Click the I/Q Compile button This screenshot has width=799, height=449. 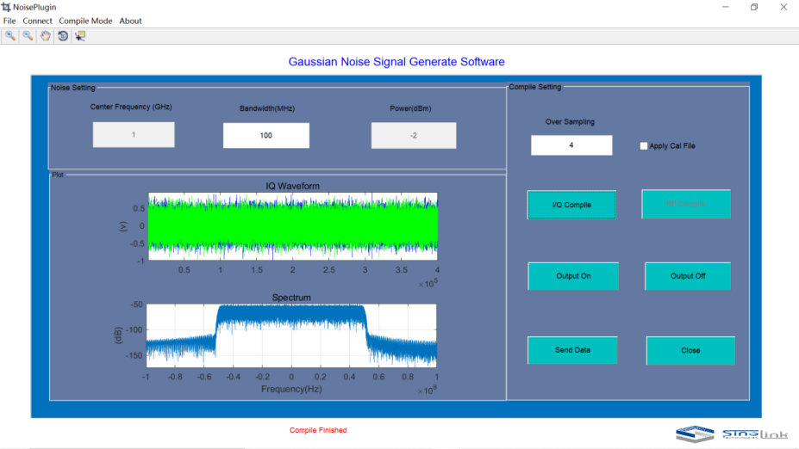pos(571,205)
